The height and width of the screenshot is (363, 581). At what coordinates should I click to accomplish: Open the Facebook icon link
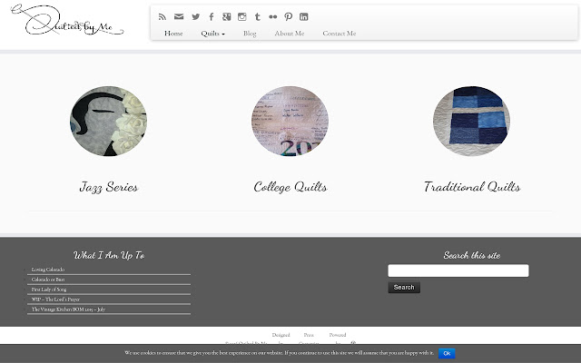click(212, 16)
